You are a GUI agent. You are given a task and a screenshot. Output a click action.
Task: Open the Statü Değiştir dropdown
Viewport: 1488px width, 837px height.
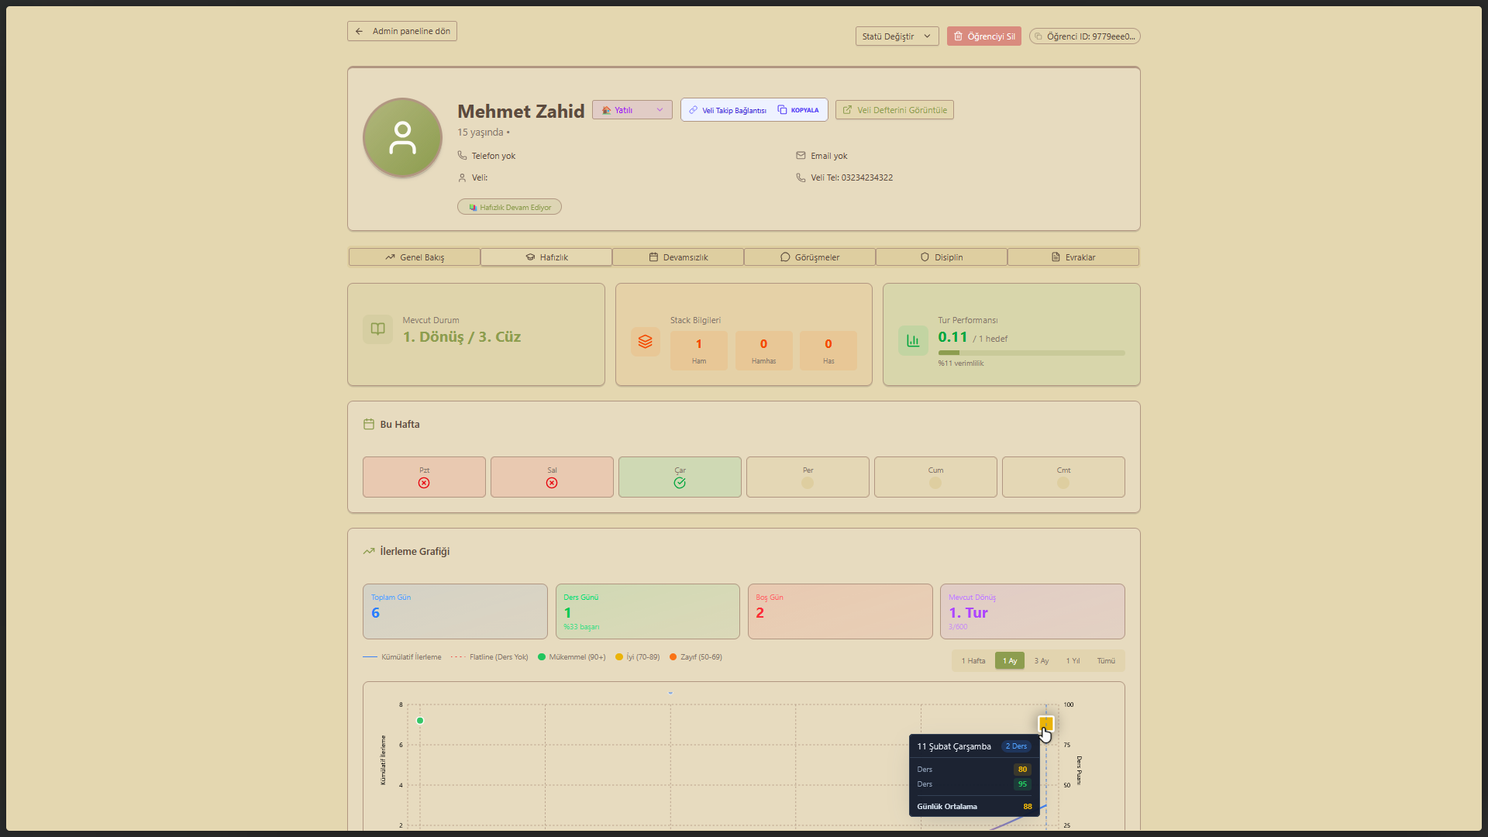click(897, 36)
